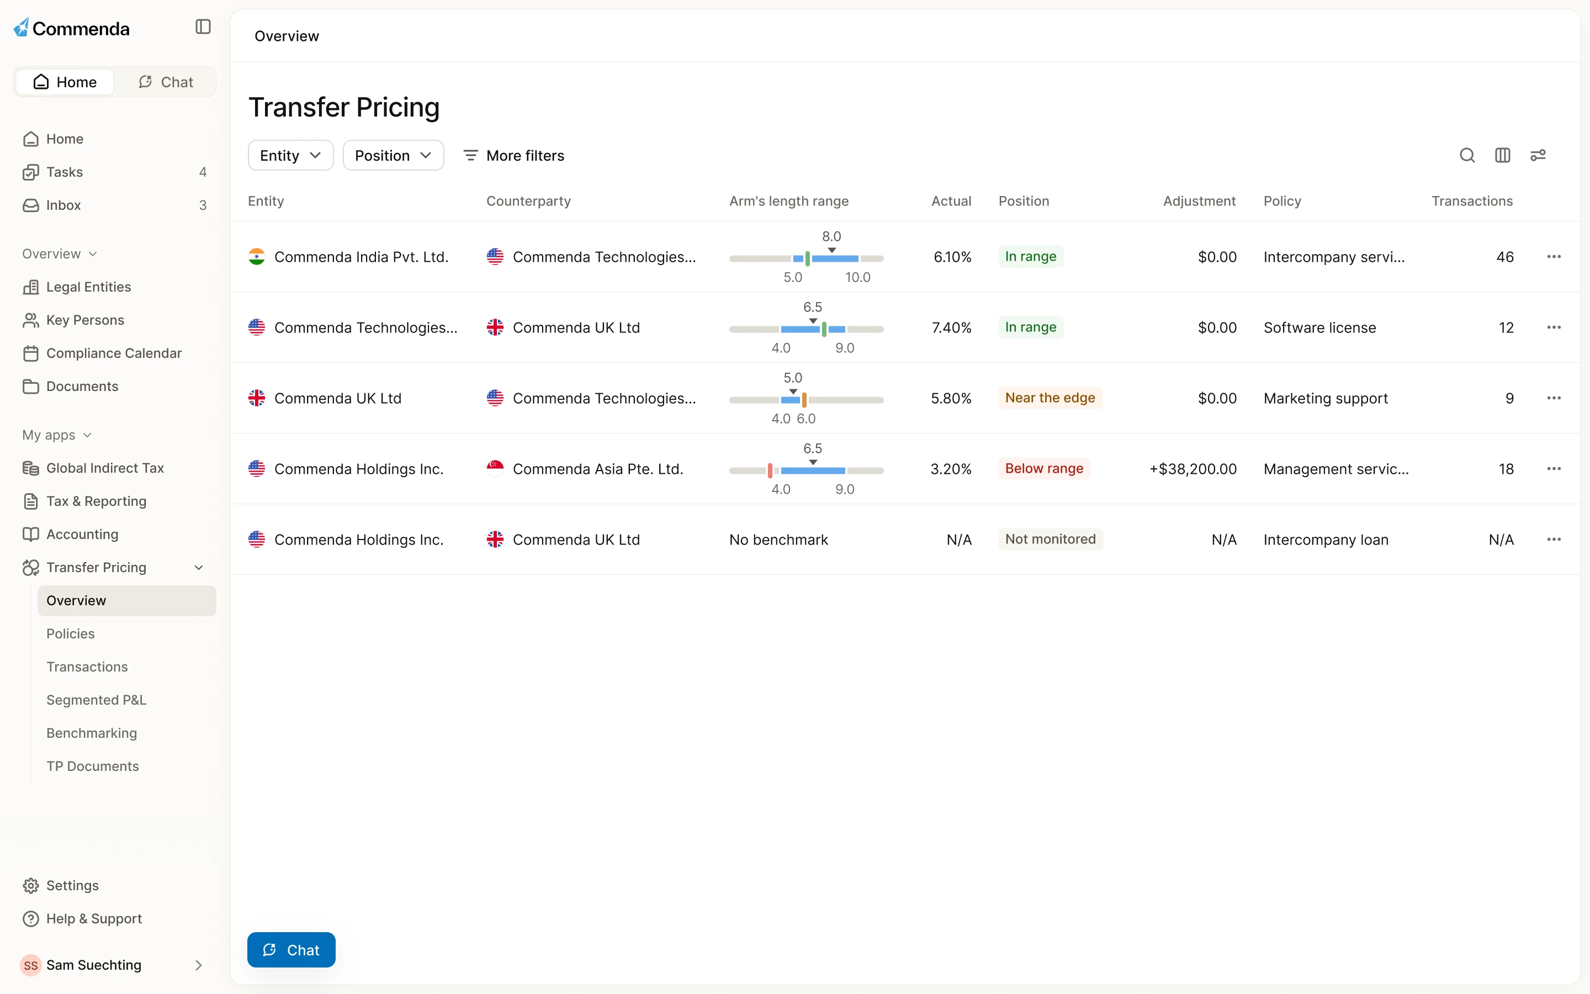Open the column layout icon
The width and height of the screenshot is (1590, 994).
pos(1502,155)
